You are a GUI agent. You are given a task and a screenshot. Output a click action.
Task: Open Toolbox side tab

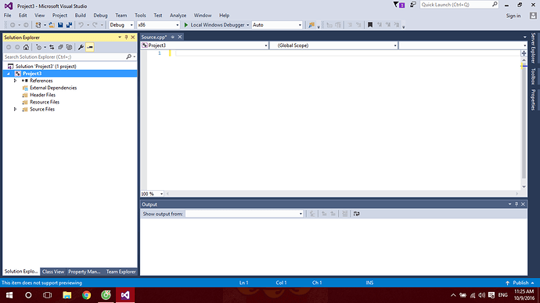tap(533, 76)
